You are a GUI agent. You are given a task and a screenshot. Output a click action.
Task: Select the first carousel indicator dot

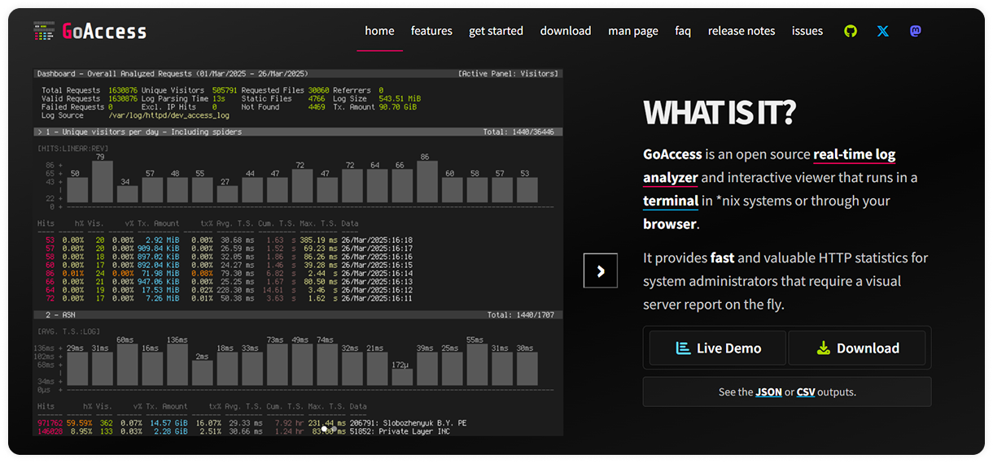324,429
